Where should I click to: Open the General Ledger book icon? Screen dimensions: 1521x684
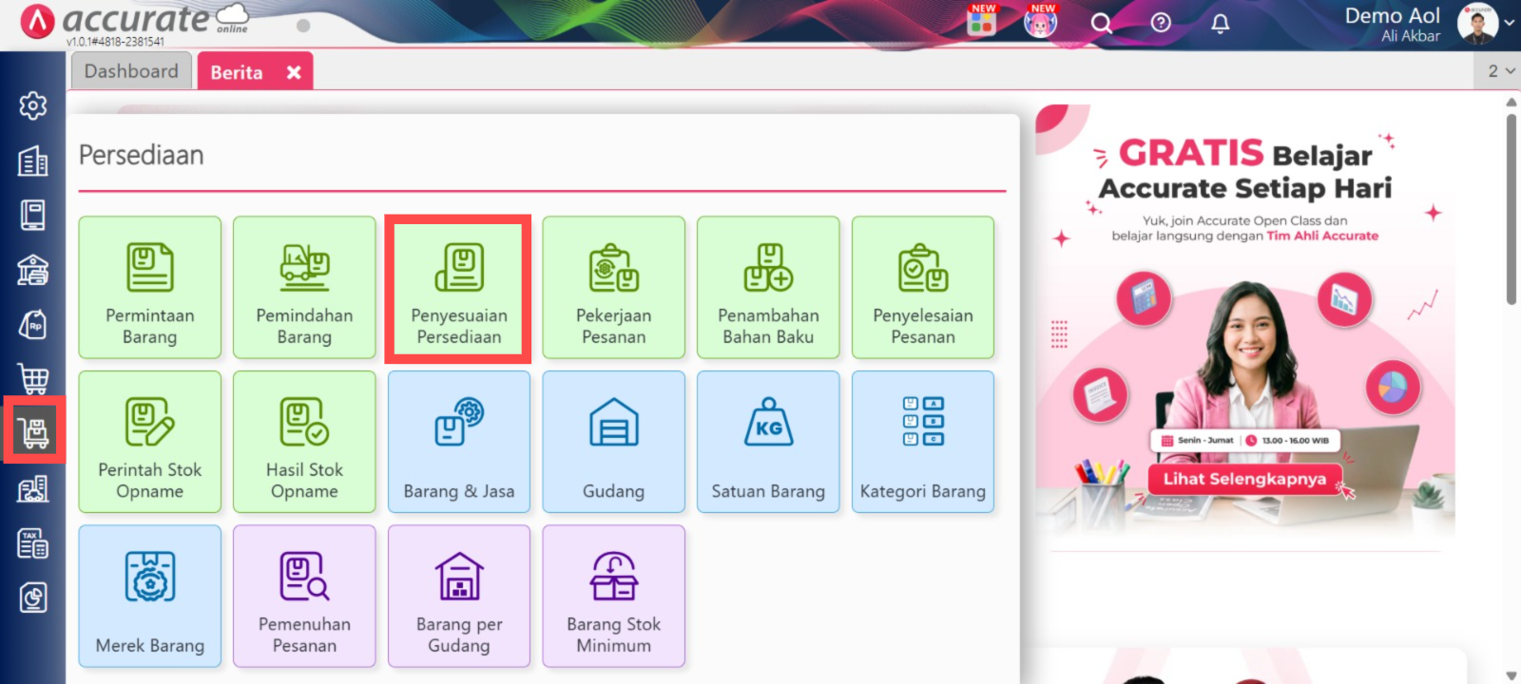tap(33, 215)
